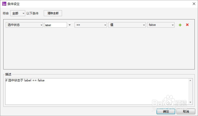This screenshot has height=116, width=198.
Task: Click into the label widget input field
Action: tap(56, 25)
